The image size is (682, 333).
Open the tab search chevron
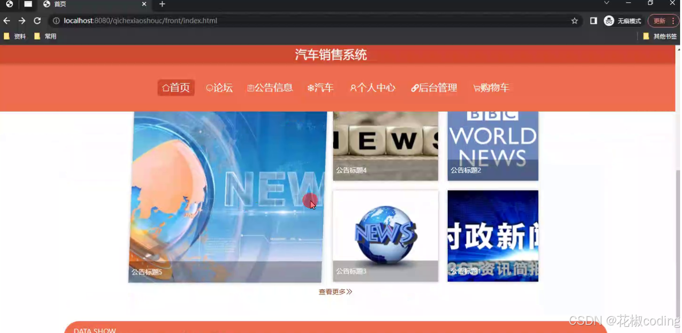tap(606, 3)
